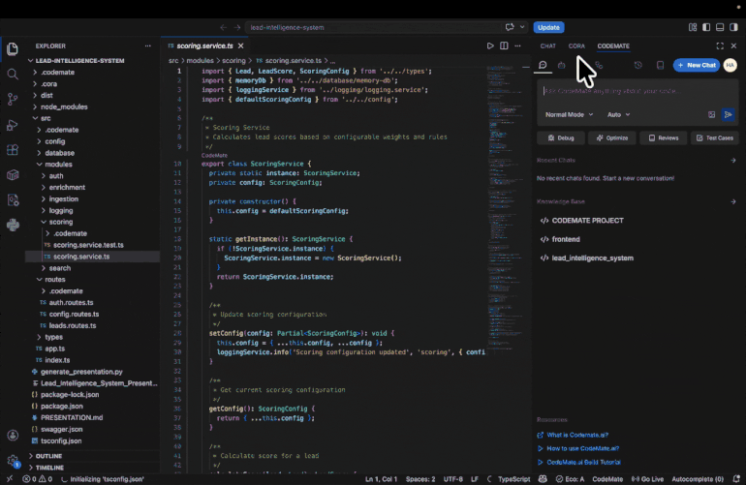Open the Python extension icon in activity bar

pos(13,225)
